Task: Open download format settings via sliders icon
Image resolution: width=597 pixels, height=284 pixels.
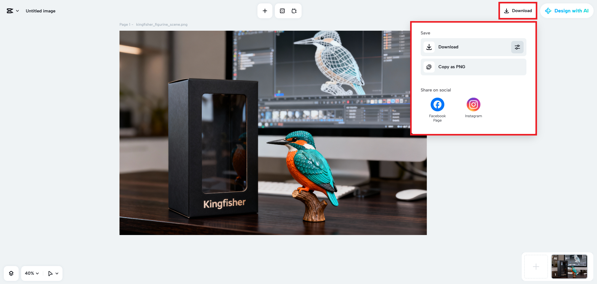Action: pos(517,47)
